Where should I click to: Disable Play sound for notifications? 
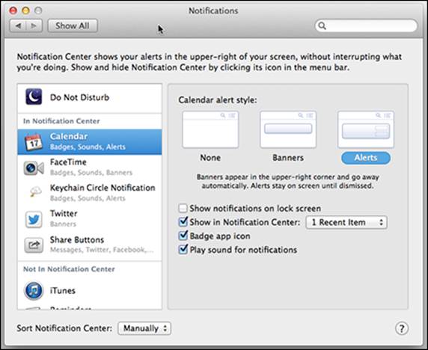pyautogui.click(x=183, y=249)
